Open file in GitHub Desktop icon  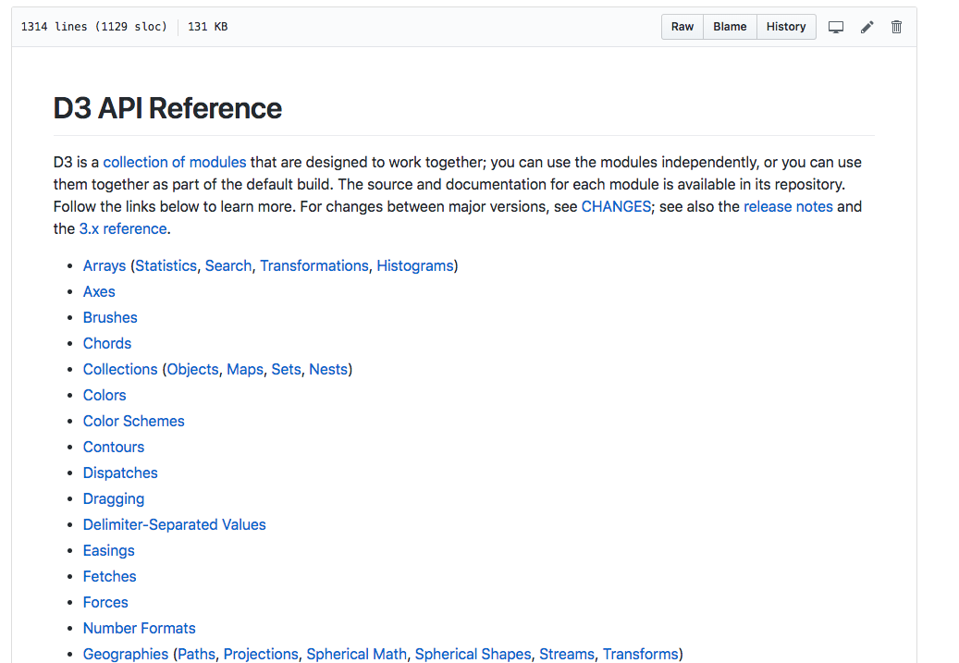[835, 27]
